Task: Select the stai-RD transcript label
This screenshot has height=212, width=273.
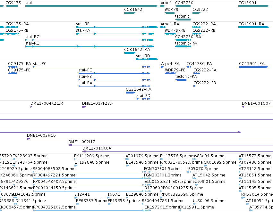Action: (143, 56)
